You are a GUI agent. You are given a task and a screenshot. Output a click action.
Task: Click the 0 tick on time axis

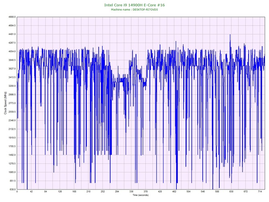17,192
